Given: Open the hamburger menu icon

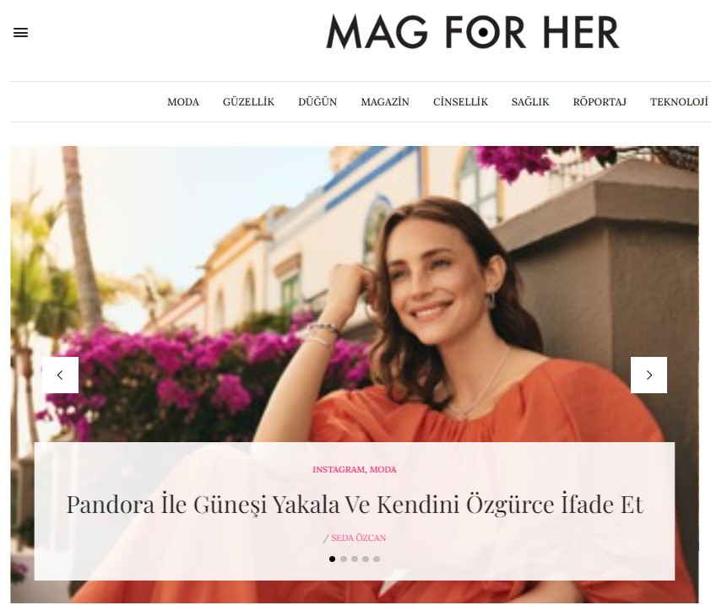Looking at the screenshot, I should tap(20, 33).
